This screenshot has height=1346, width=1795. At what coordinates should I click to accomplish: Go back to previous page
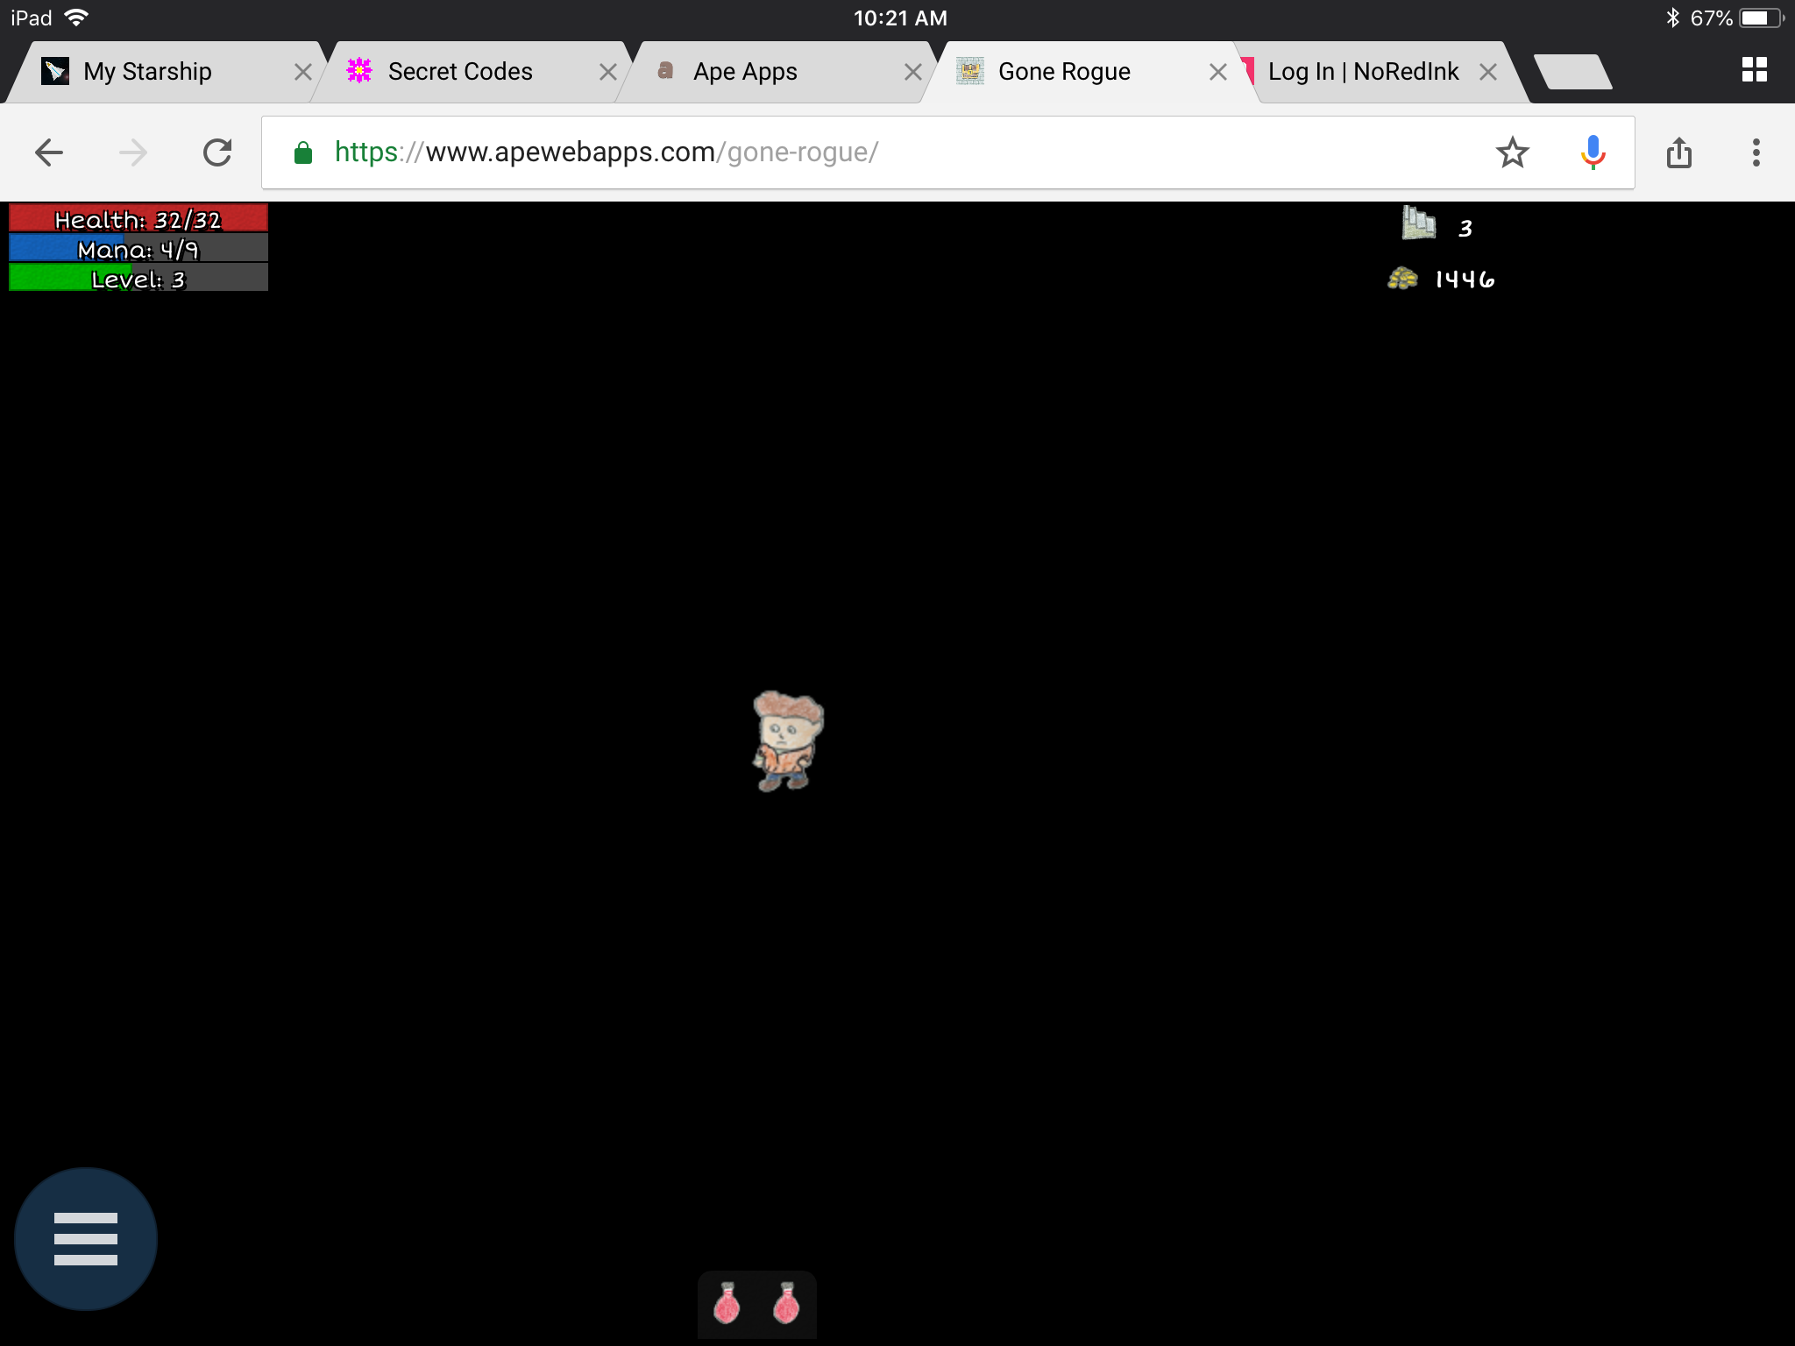(49, 152)
